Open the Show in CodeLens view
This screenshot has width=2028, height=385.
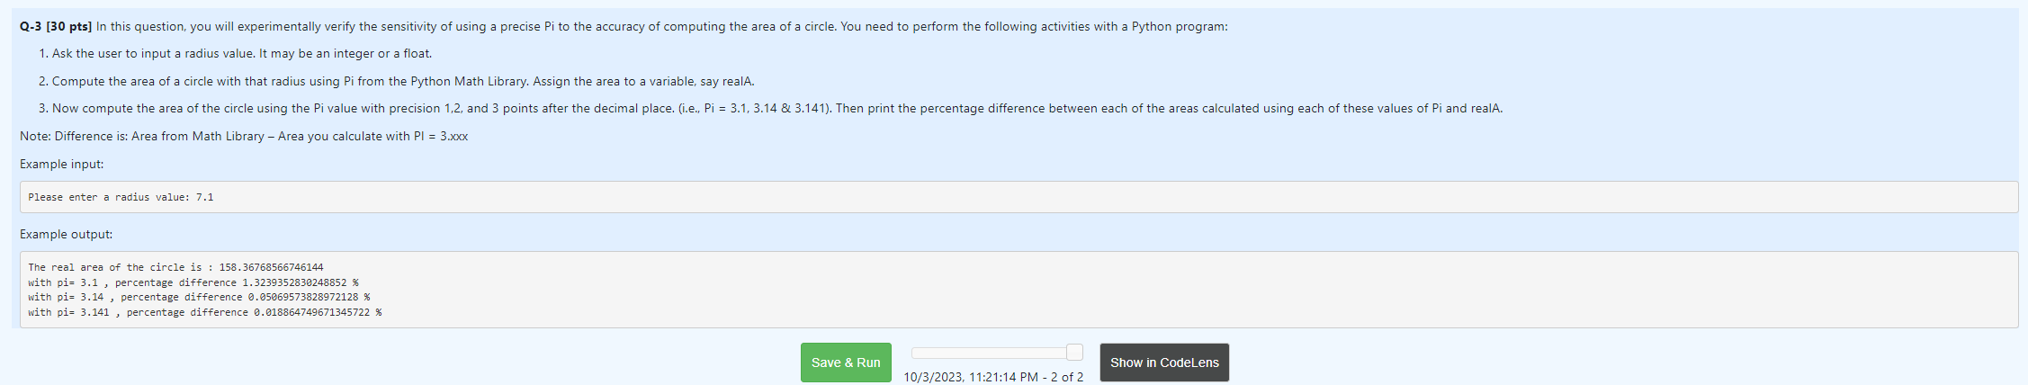pyautogui.click(x=1164, y=363)
